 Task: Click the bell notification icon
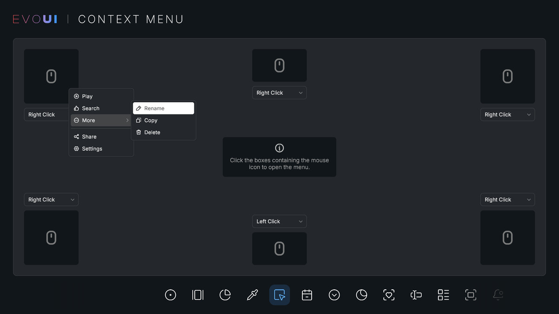pos(498,294)
